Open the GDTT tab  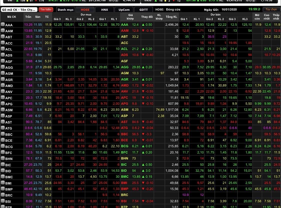[143, 10]
